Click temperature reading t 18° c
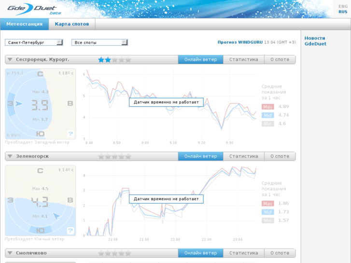Viewport: 351px width, 263px height. (x=66, y=73)
